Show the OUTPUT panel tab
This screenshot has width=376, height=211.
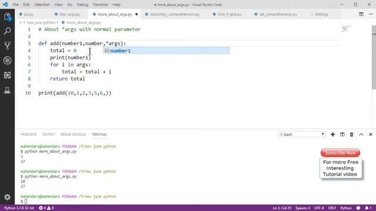(48, 134)
